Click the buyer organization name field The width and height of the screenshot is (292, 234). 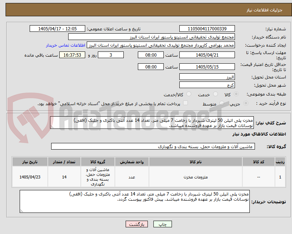152,37
